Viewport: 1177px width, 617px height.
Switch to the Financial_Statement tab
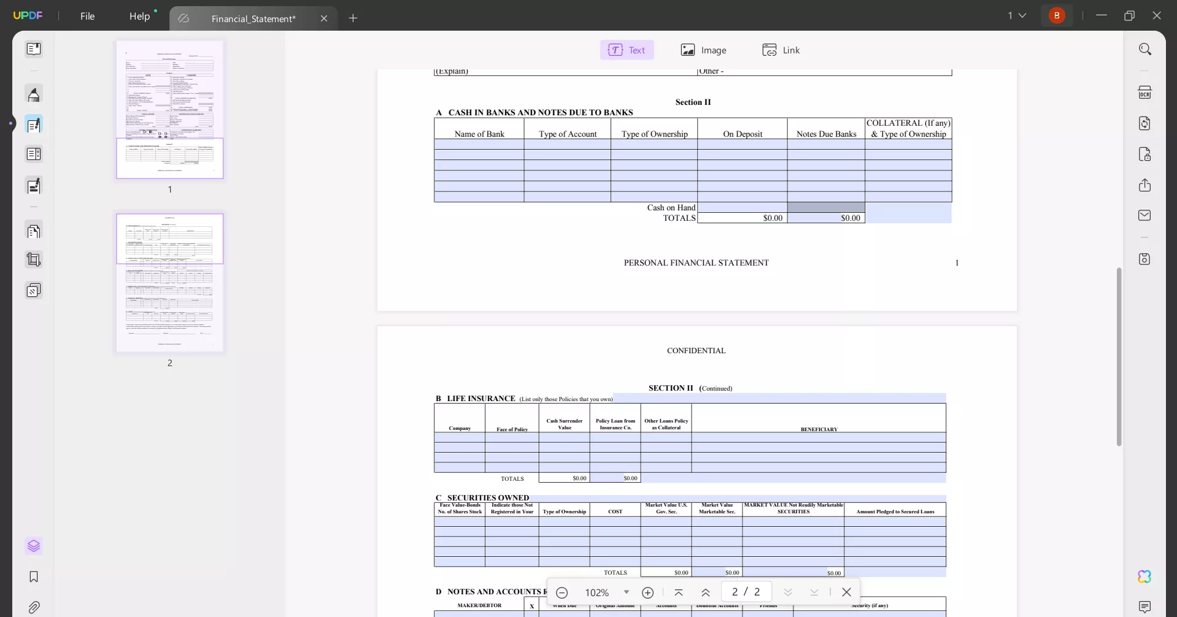[254, 18]
